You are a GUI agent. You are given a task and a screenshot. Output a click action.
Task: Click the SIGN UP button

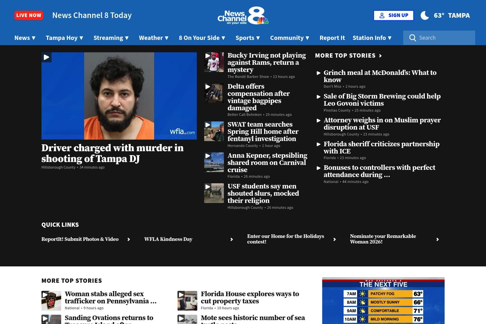(x=394, y=15)
